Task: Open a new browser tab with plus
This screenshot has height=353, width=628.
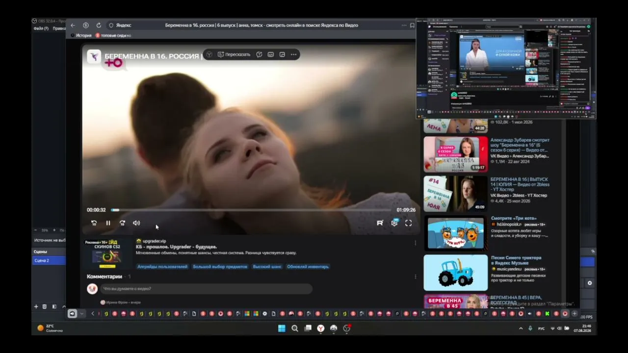Action: [575, 314]
